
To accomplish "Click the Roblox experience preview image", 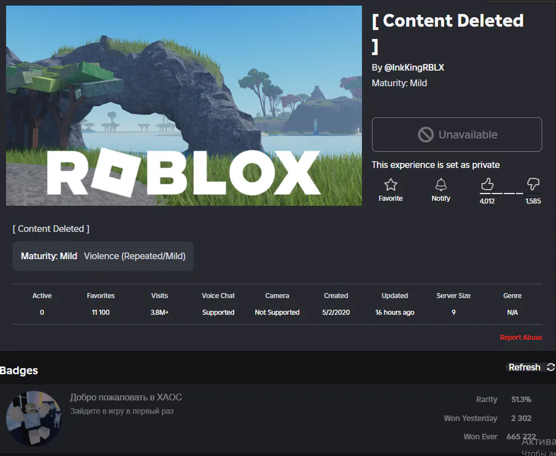I will coord(184,105).
